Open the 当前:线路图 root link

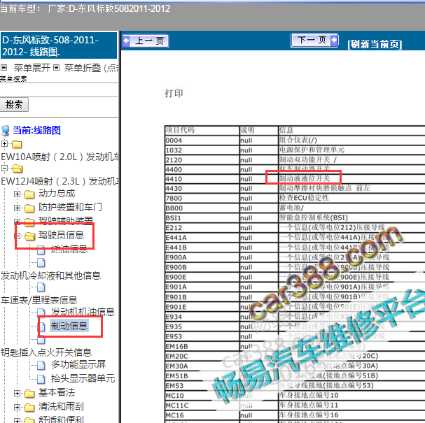coord(36,130)
